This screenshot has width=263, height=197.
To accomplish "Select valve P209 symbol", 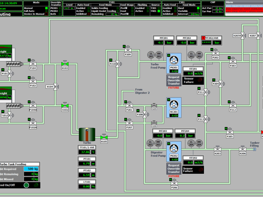I will (128, 49).
